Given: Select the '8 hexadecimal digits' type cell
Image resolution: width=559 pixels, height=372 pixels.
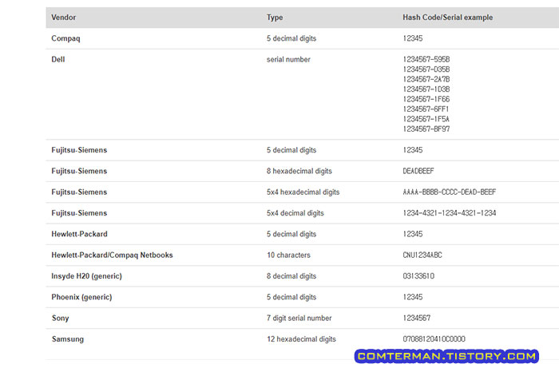Looking at the screenshot, I should tap(299, 171).
